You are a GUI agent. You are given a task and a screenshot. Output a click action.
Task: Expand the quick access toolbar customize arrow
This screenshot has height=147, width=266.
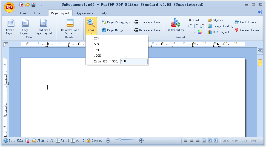[41, 5]
